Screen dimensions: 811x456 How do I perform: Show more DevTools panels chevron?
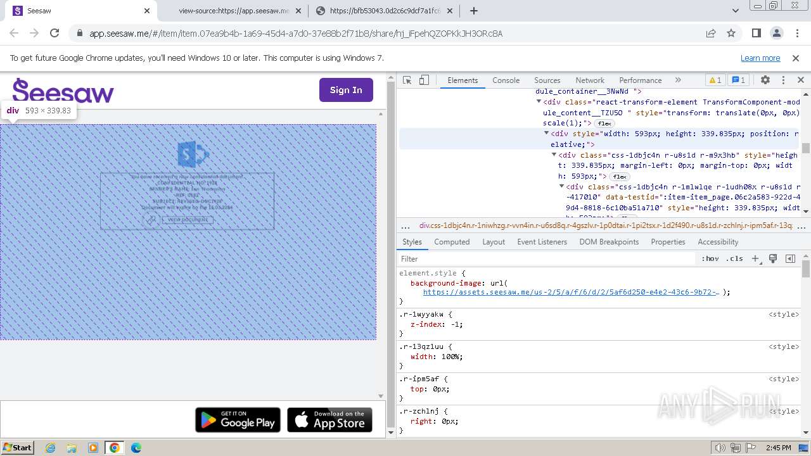678,80
